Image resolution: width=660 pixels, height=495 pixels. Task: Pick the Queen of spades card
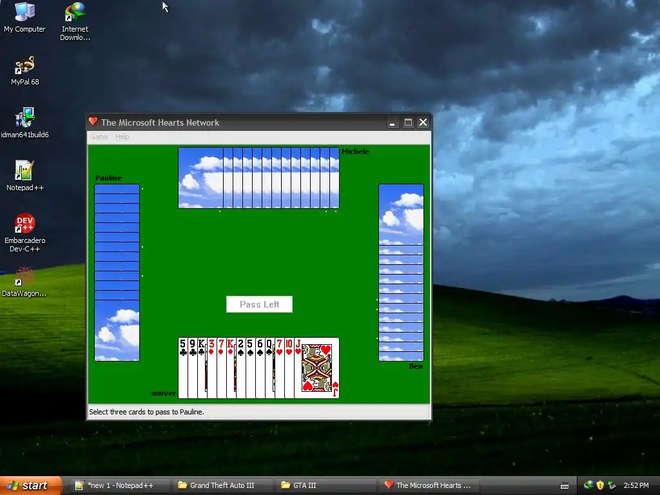270,368
